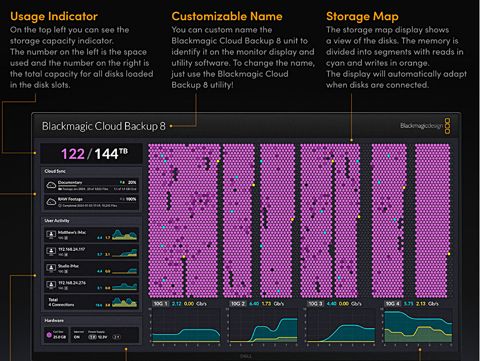Click the Studio iMac user name
The width and height of the screenshot is (481, 361).
68,266
